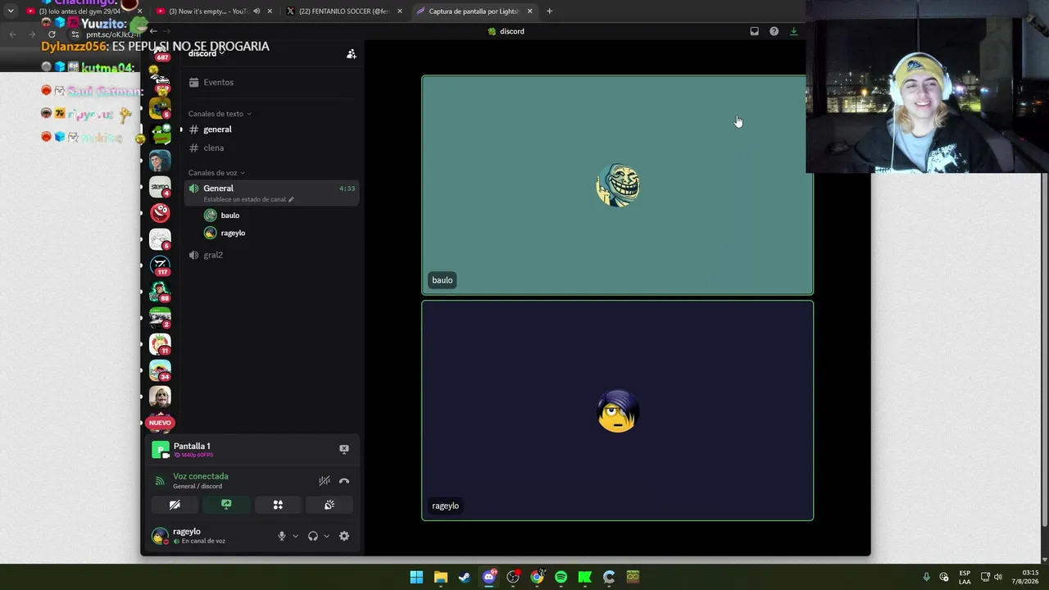Click the taskbar microphone indicator
The width and height of the screenshot is (1049, 590).
pyautogui.click(x=926, y=577)
